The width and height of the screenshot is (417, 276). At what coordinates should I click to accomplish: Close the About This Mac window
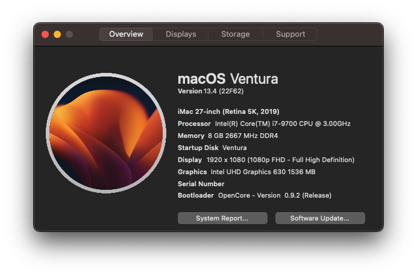45,34
